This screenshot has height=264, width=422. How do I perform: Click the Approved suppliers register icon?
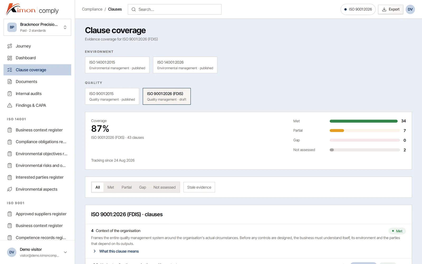tap(10, 214)
